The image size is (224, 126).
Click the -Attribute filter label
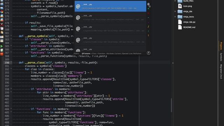pos(110,54)
